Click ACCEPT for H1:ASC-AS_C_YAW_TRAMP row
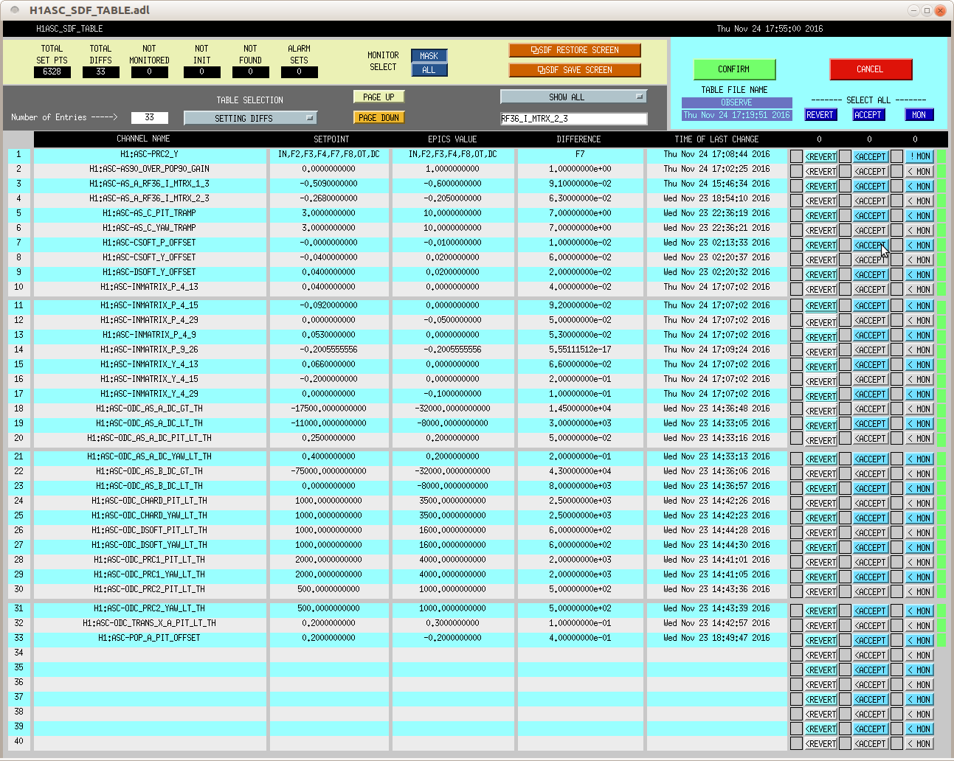This screenshot has height=761, width=954. point(871,230)
